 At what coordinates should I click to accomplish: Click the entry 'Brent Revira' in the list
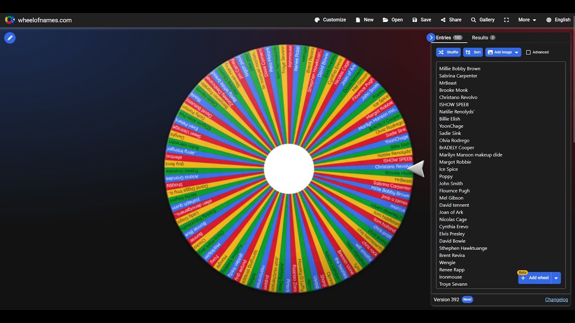point(452,255)
